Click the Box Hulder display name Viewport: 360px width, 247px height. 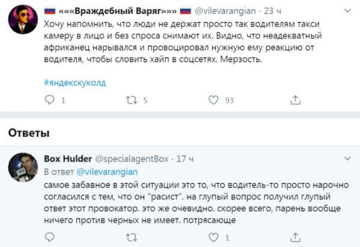[66, 159]
